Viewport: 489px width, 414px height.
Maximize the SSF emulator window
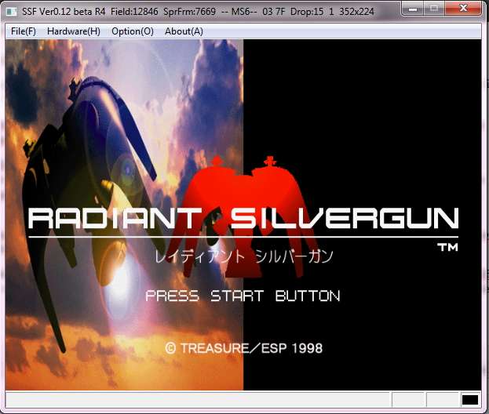(434, 9)
